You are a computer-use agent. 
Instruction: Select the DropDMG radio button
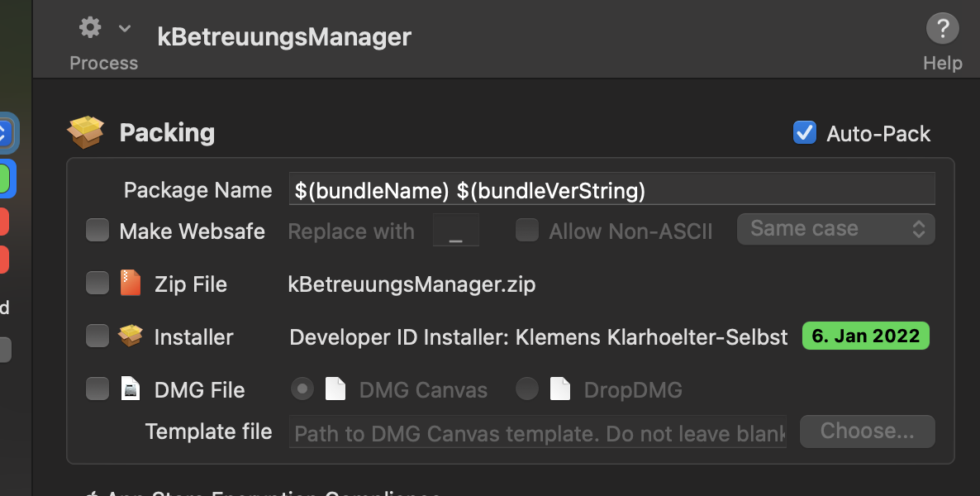(x=527, y=389)
